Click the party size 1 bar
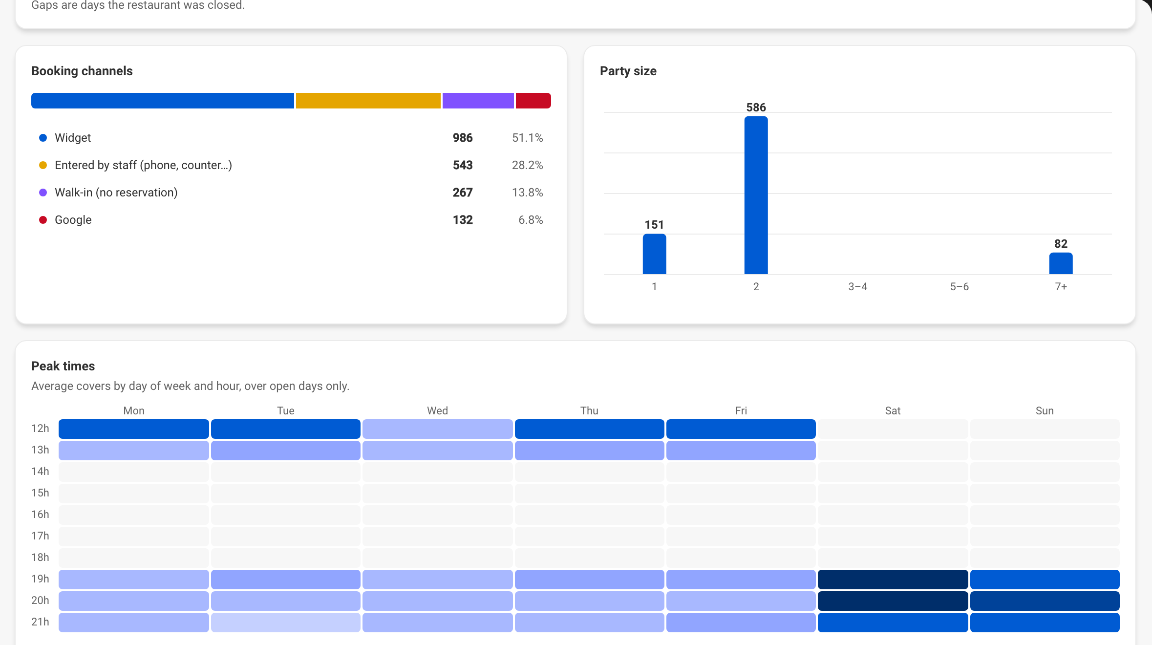Screen dimensions: 1152x645 pyautogui.click(x=654, y=254)
